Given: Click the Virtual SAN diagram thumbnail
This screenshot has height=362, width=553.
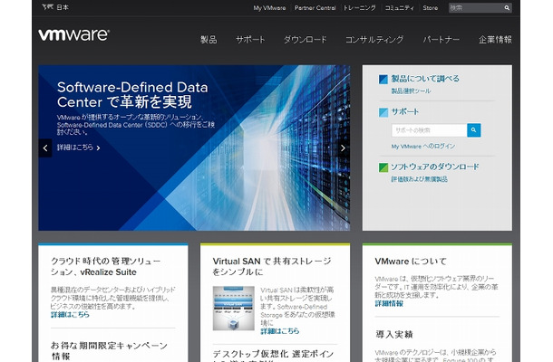Looking at the screenshot, I should tap(234, 308).
